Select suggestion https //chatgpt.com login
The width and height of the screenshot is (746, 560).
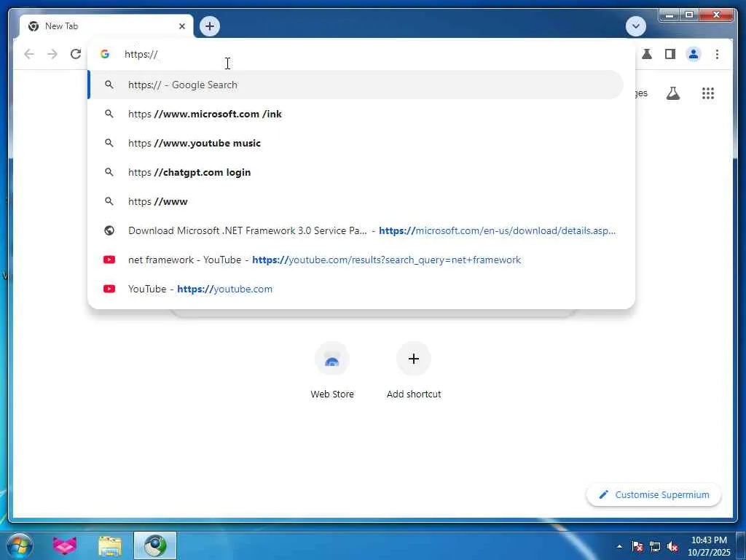356,172
